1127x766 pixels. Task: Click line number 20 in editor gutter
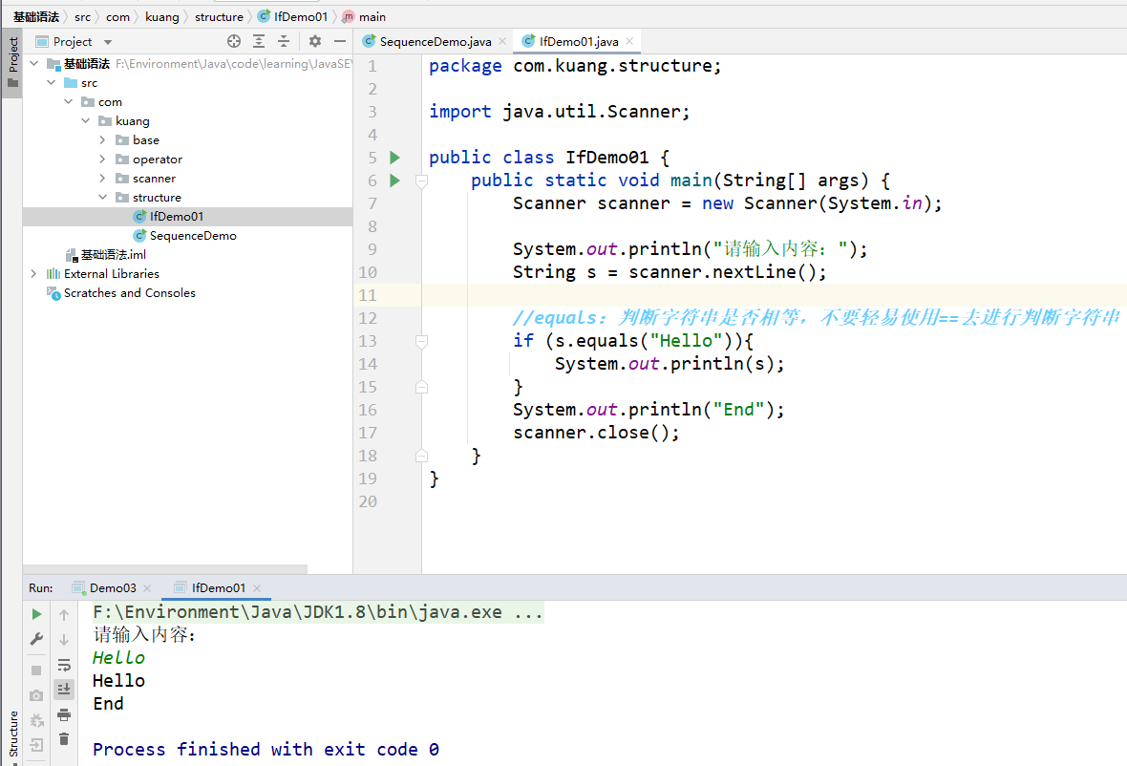click(x=368, y=501)
